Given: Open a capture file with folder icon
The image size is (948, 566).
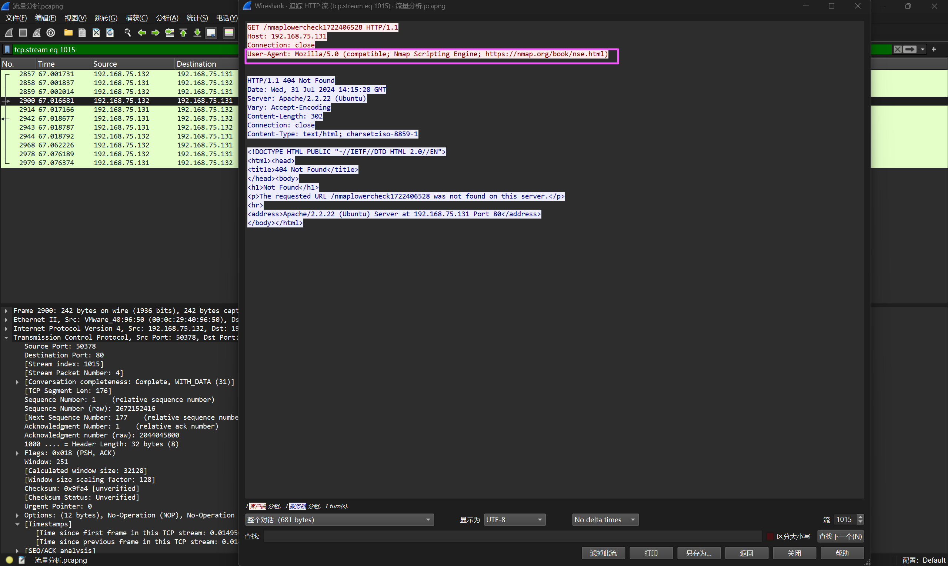Looking at the screenshot, I should pos(68,33).
